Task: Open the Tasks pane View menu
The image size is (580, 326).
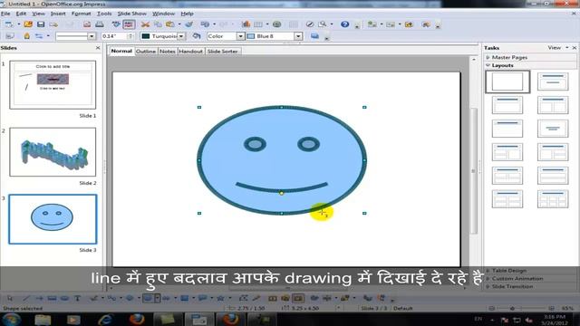Action: click(558, 48)
